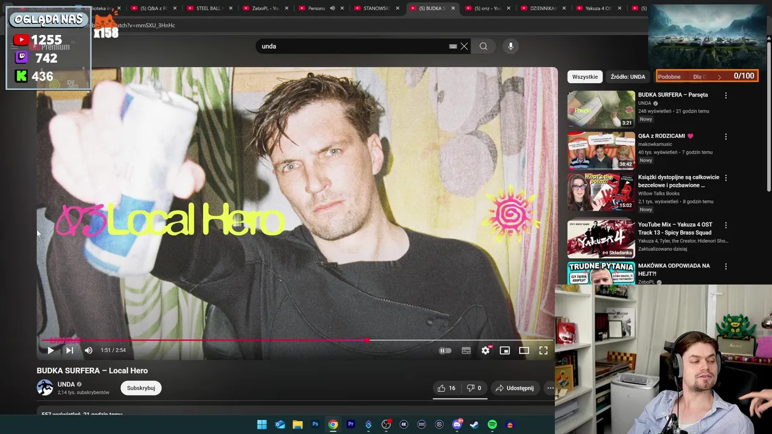Focus the search box containing unda
Image resolution: width=772 pixels, height=434 pixels.
[353, 46]
